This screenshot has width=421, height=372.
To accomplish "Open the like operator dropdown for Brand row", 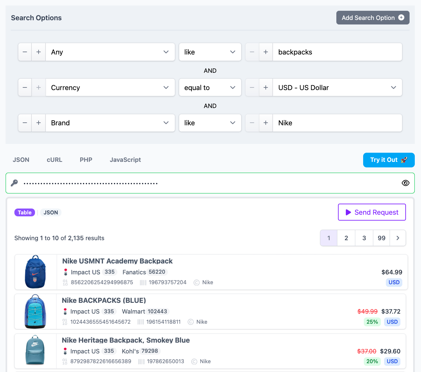I will 210,123.
